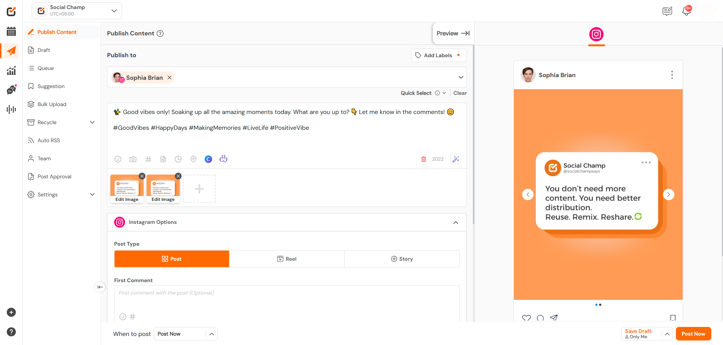Open hashtag manager in the post editor
Screen dimensions: 723x345
148,159
